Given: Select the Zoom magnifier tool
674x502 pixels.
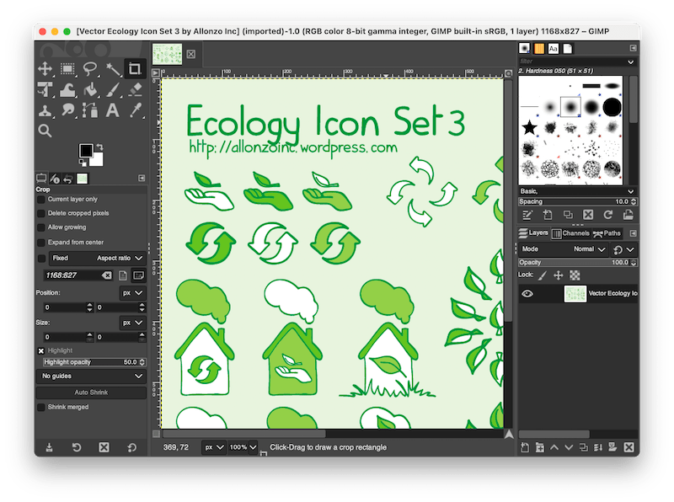Looking at the screenshot, I should [x=45, y=131].
